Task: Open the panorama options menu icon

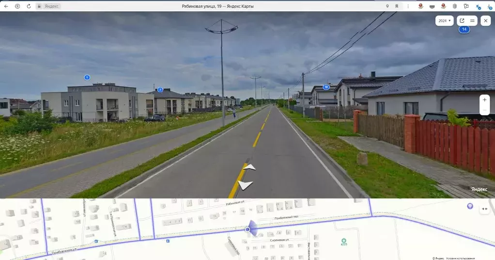Action: click(x=472, y=21)
